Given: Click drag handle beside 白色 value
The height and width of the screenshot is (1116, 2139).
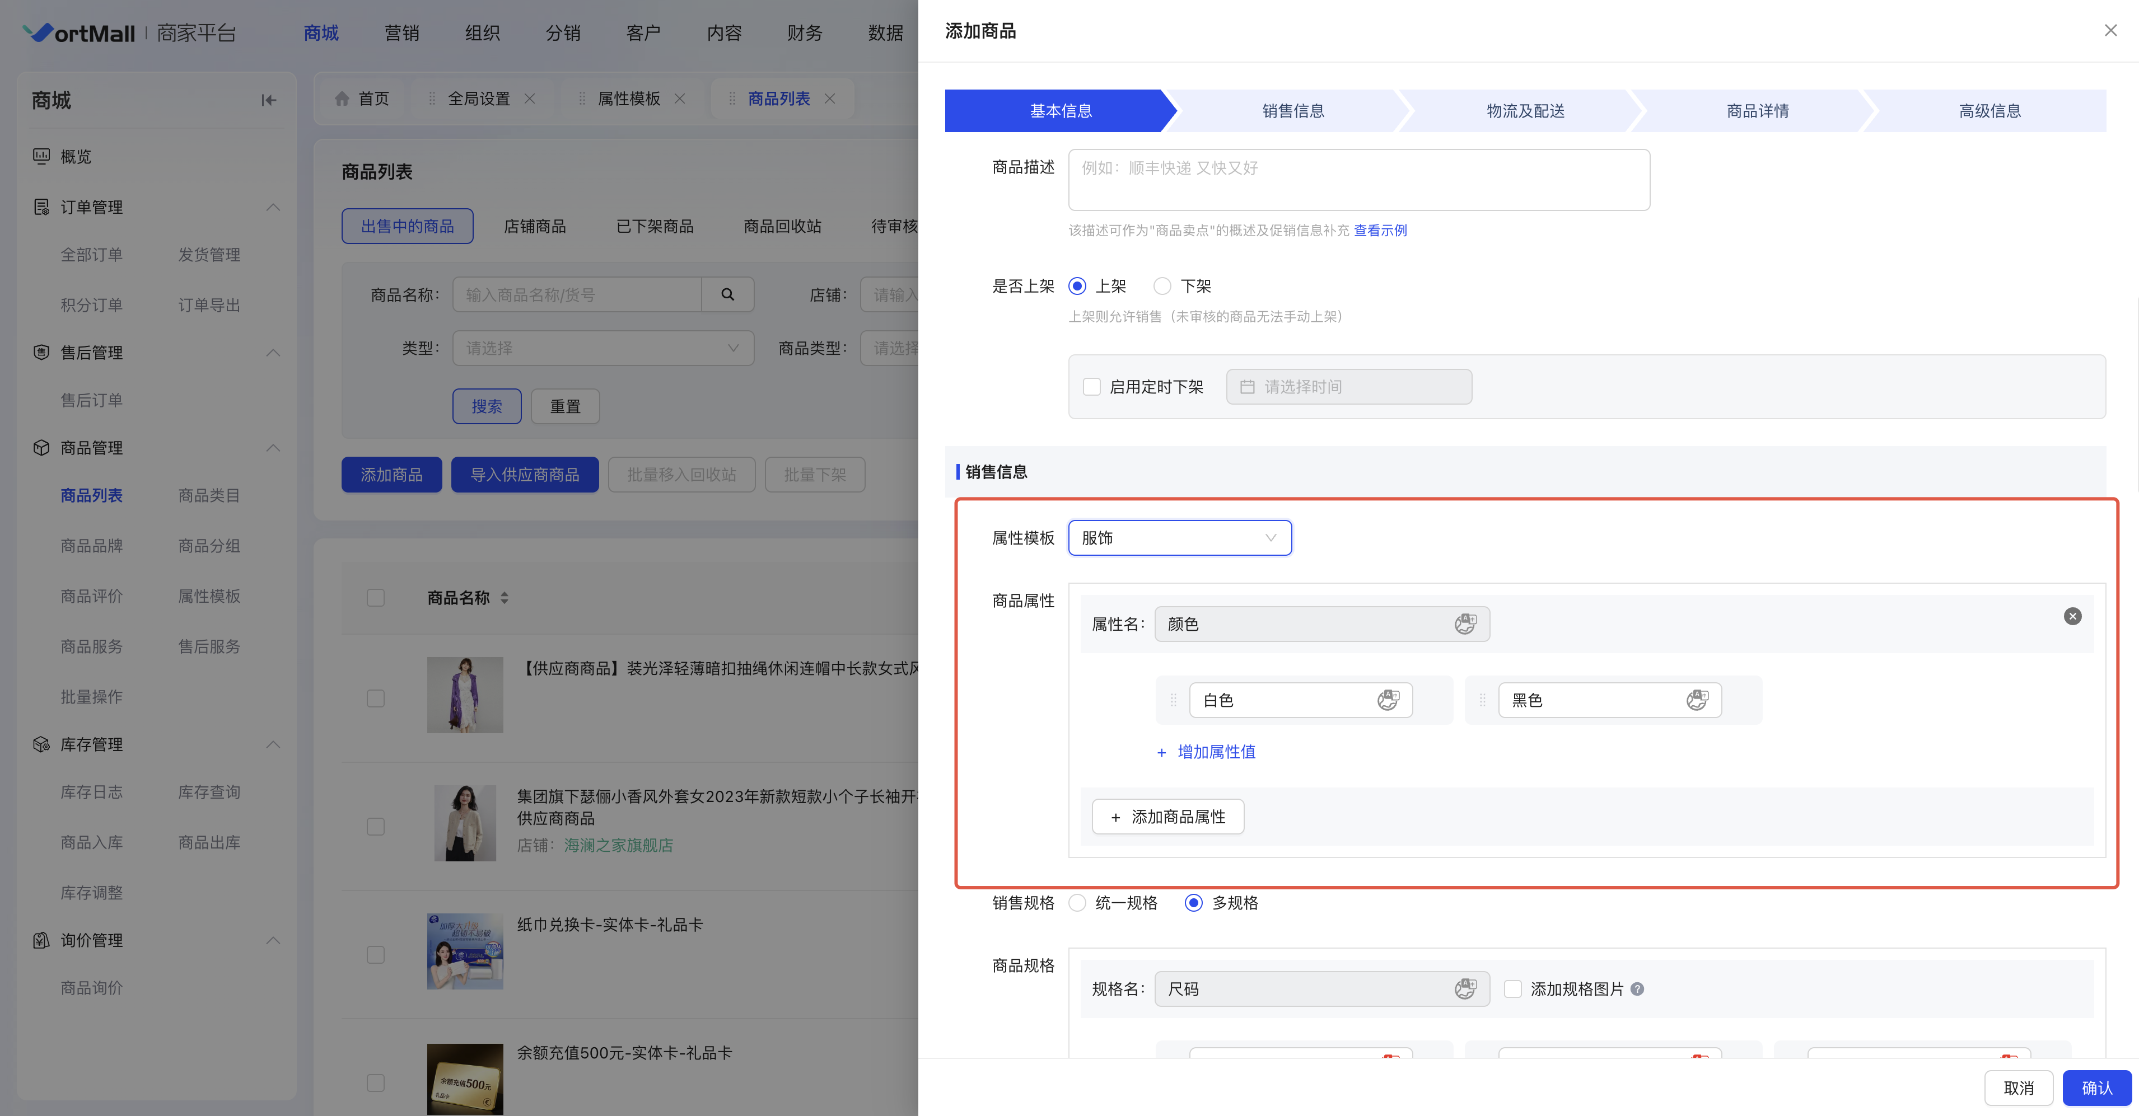Looking at the screenshot, I should click(x=1173, y=700).
